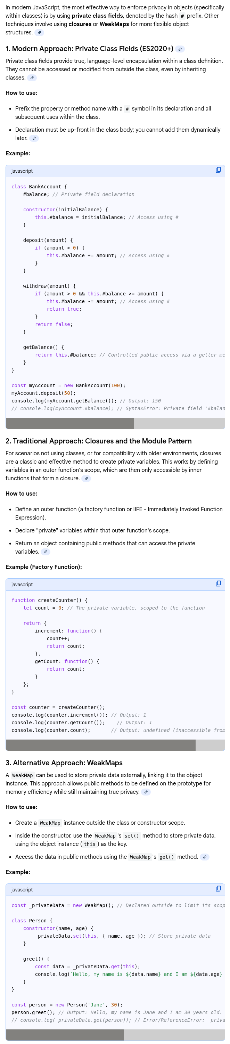Viewport: 230px width, 1044px height.
Task: Click the "javascript" label on the createCounter code block
Action: 22,585
